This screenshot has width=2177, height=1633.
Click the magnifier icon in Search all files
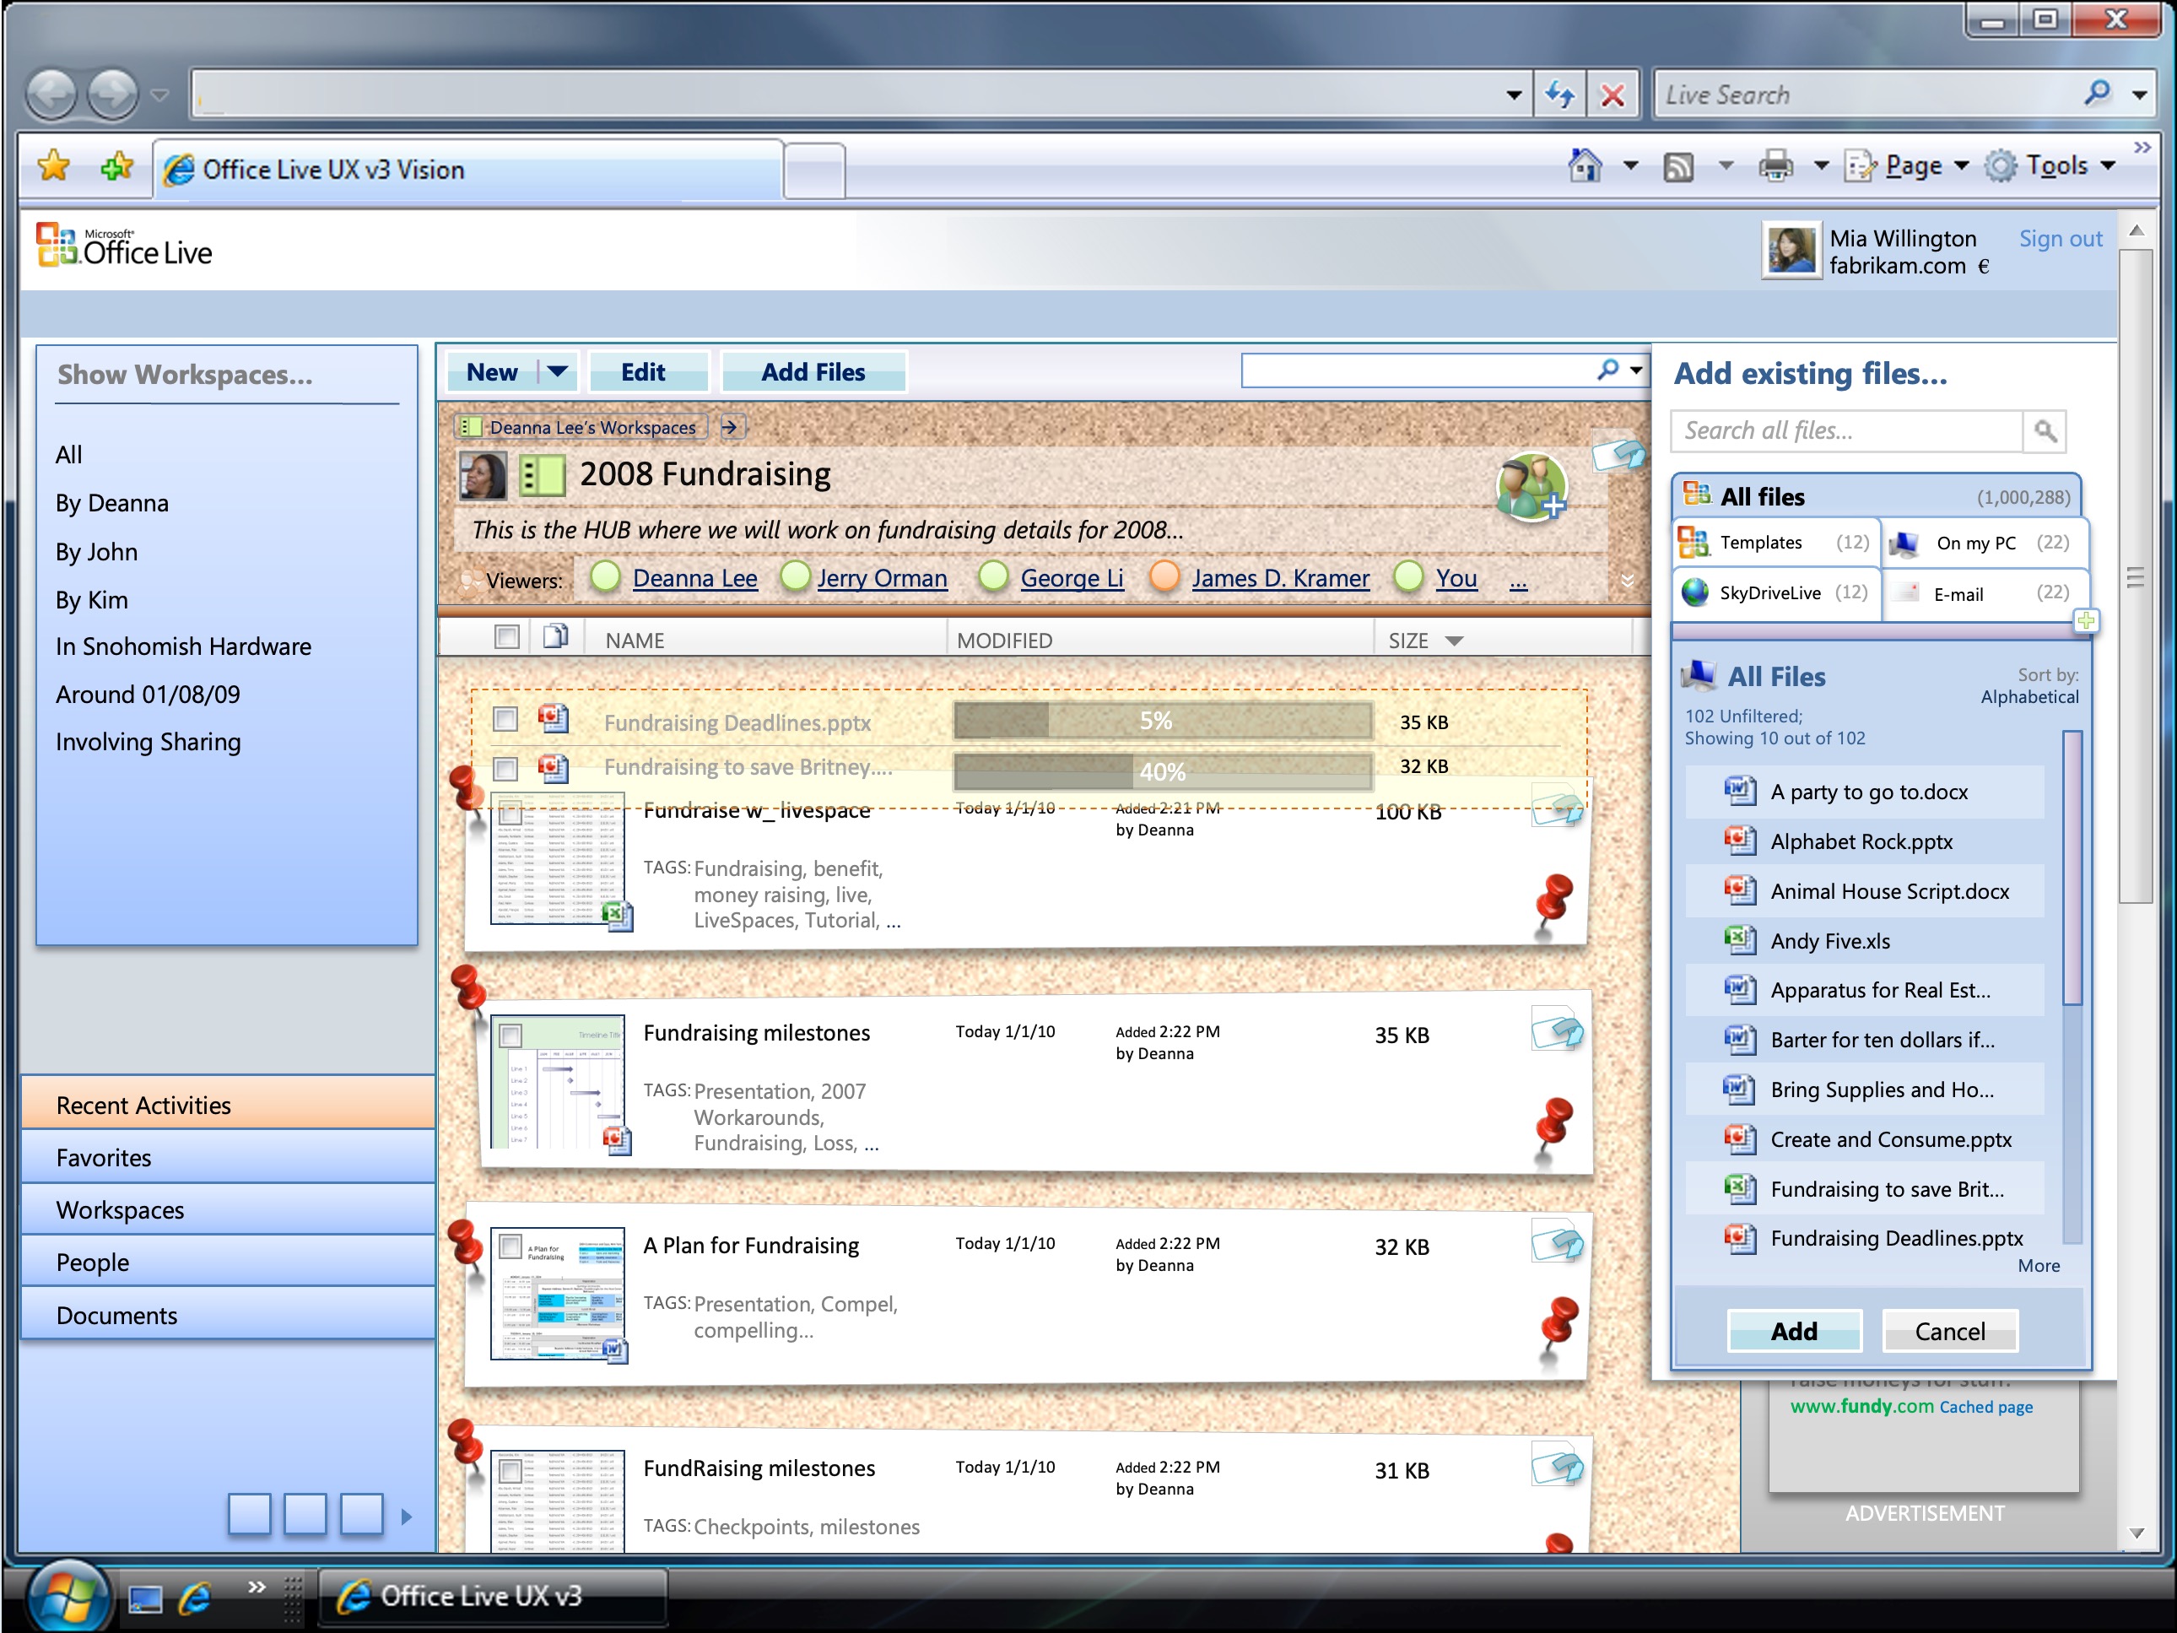pyautogui.click(x=2045, y=431)
